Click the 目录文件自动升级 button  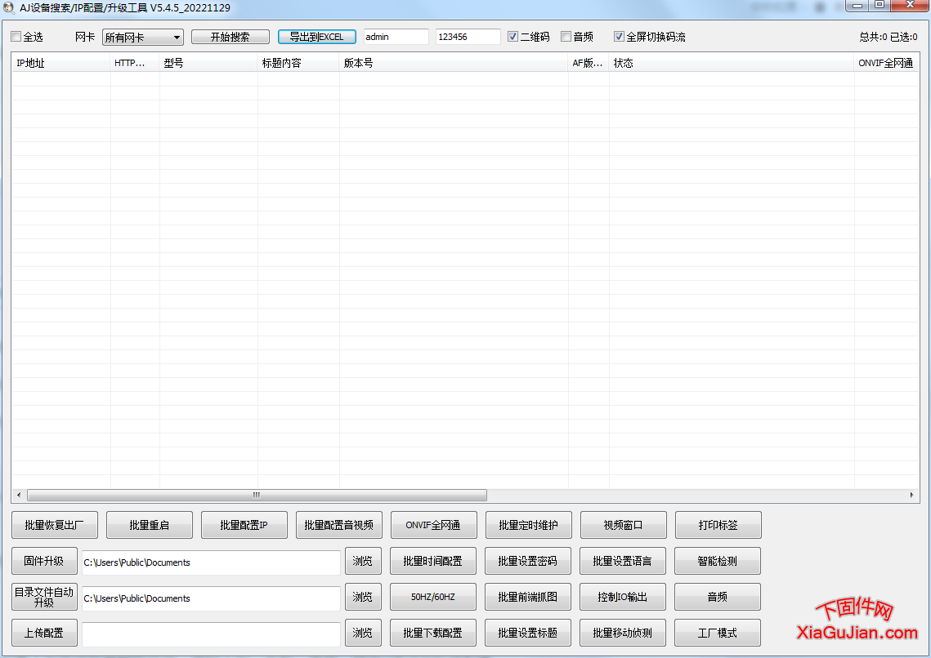pos(44,597)
